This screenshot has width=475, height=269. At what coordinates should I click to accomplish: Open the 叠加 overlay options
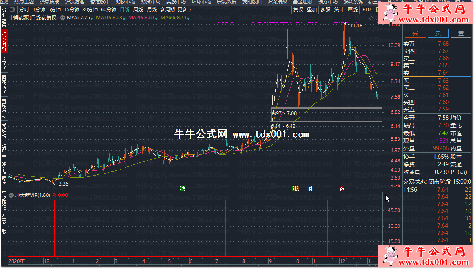tap(311, 9)
